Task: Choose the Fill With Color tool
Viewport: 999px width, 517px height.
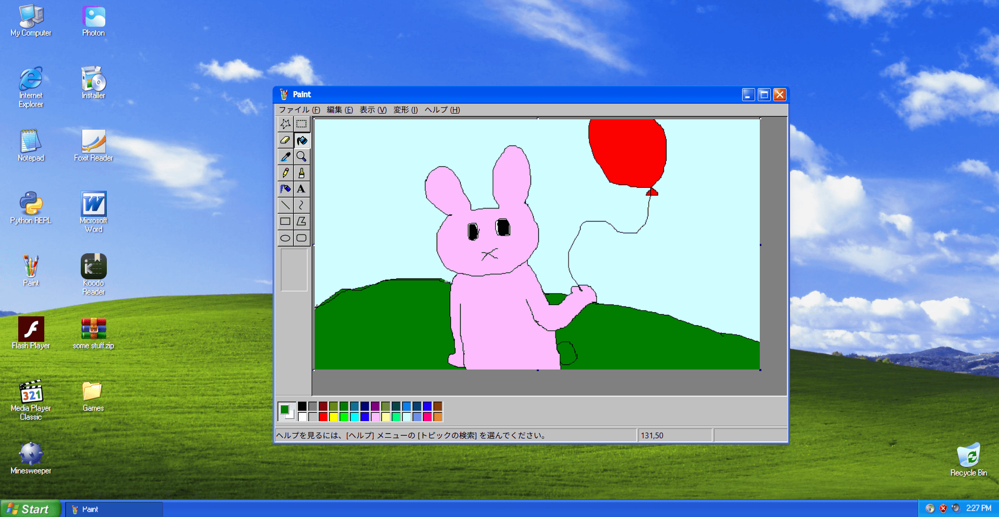Action: (302, 140)
